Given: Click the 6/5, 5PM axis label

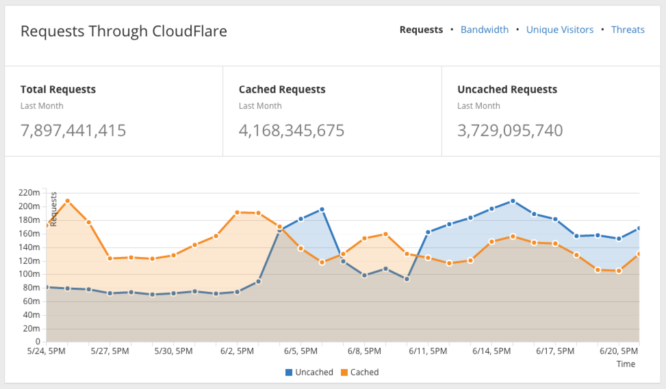Looking at the screenshot, I should click(300, 351).
